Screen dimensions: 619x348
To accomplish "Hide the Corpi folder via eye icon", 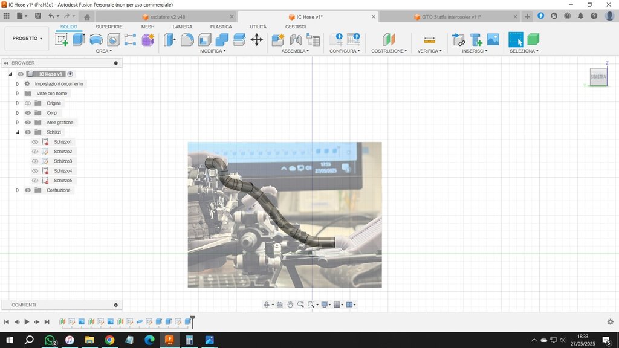I will tap(28, 113).
